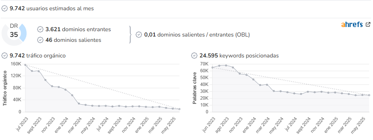Screen dimensions: 373x140
Task: Click first data point of keywords chart
Action: tap(213, 67)
